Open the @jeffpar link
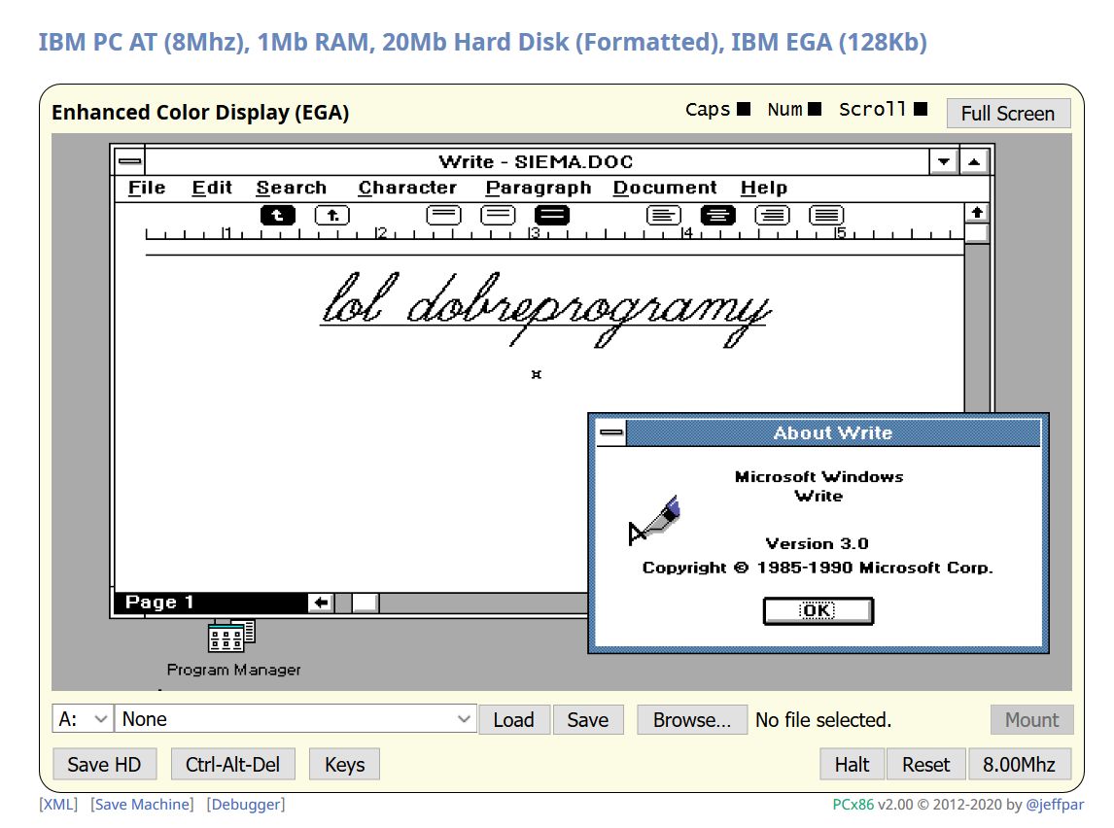 (x=1055, y=805)
